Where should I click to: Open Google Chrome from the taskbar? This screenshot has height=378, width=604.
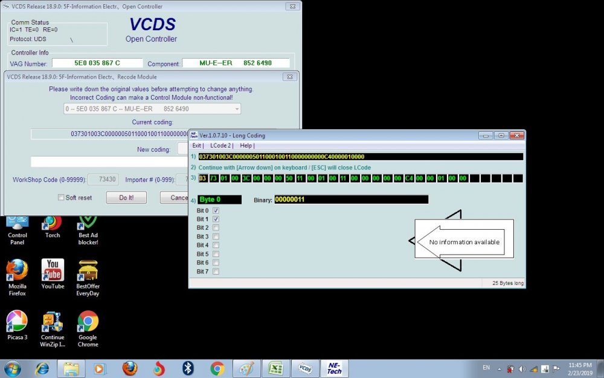pyautogui.click(x=217, y=369)
